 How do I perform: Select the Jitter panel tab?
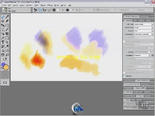tap(127, 100)
